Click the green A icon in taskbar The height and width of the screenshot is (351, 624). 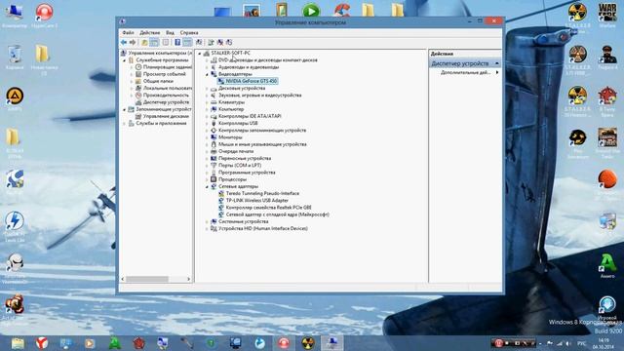(115, 342)
